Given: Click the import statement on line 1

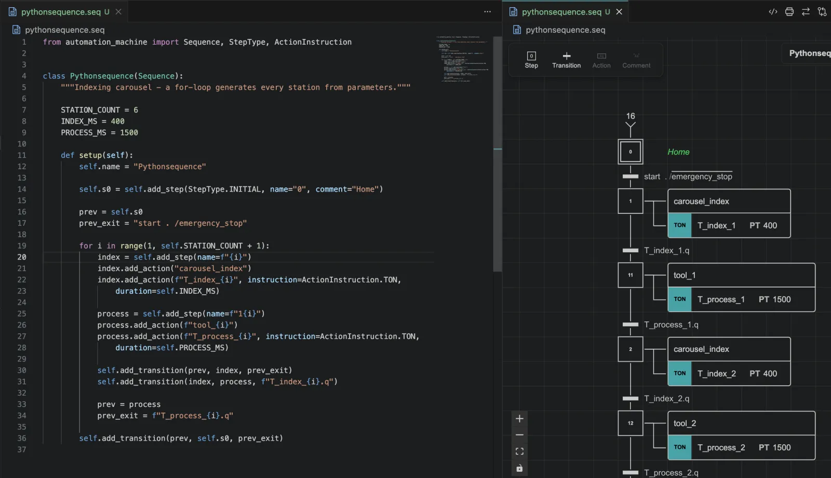Looking at the screenshot, I should click(197, 42).
